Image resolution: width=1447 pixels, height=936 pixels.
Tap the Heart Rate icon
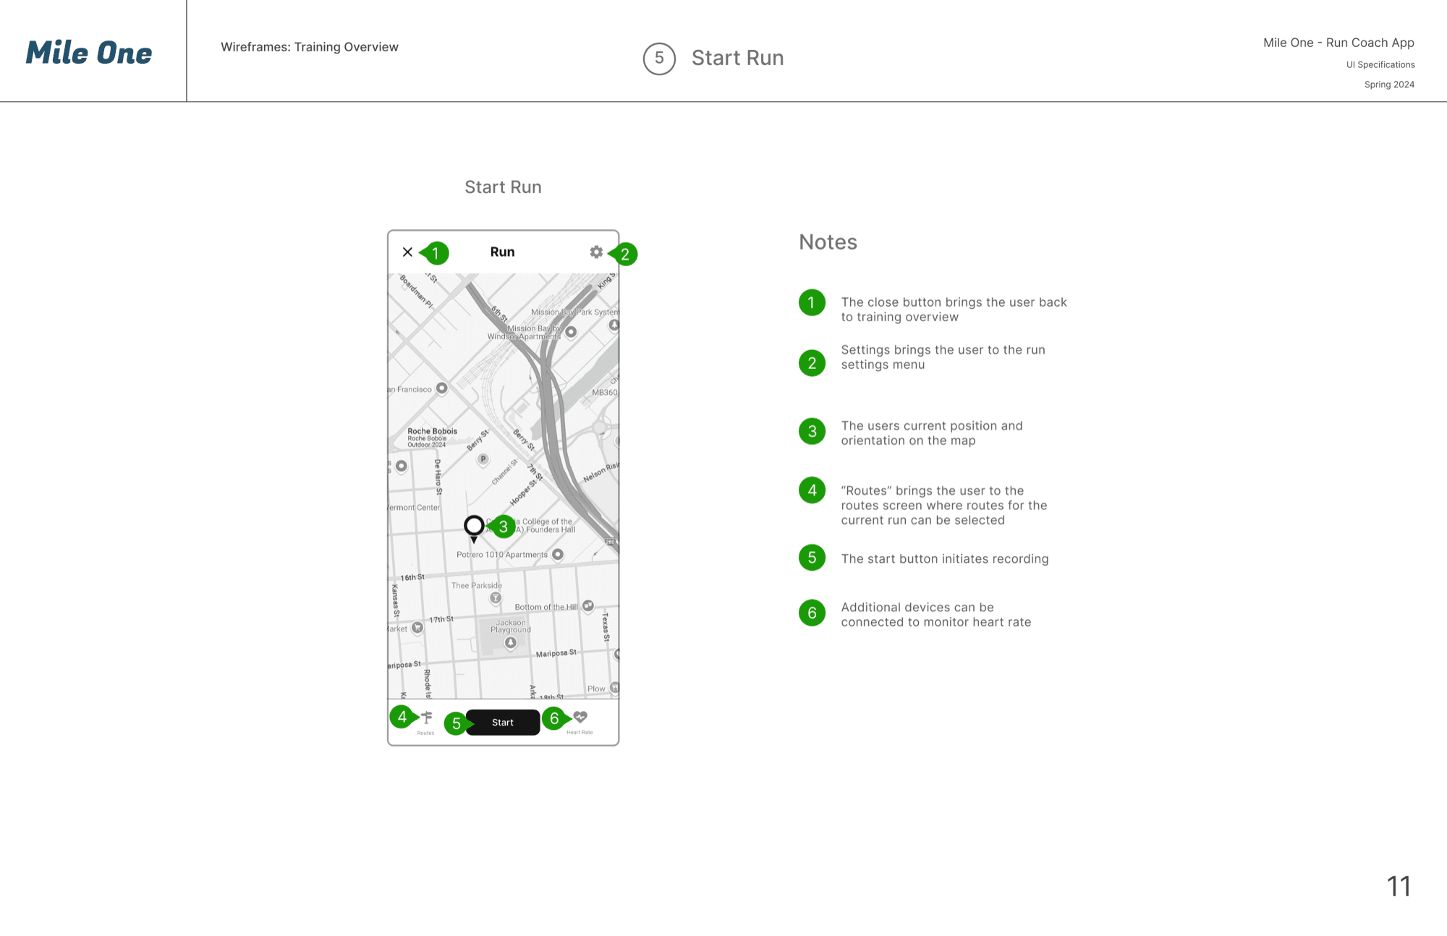(580, 717)
